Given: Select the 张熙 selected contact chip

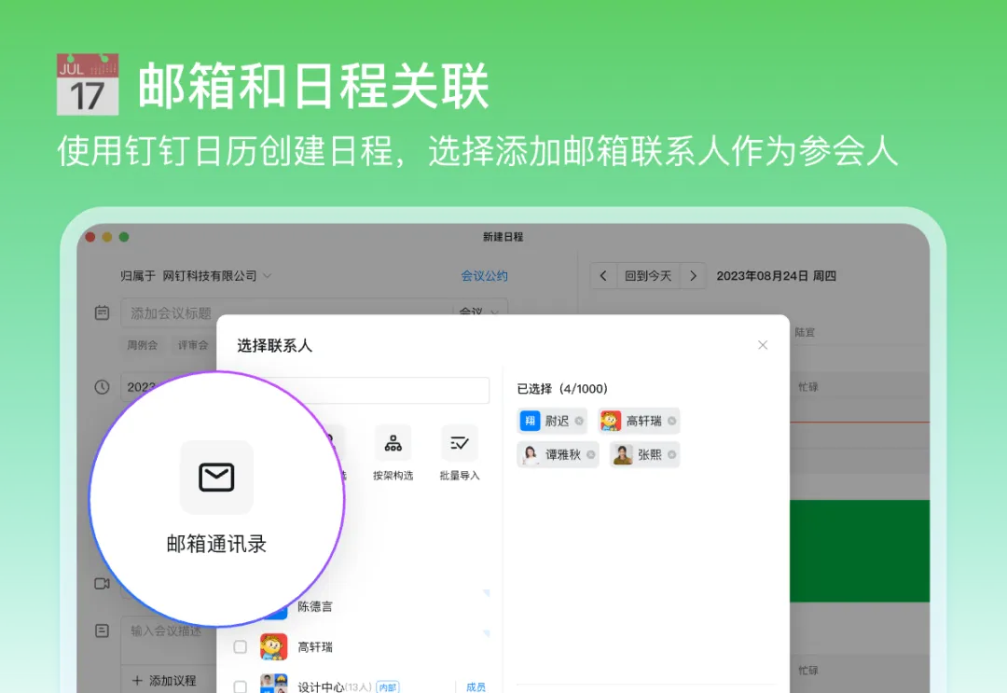Looking at the screenshot, I should coord(644,454).
